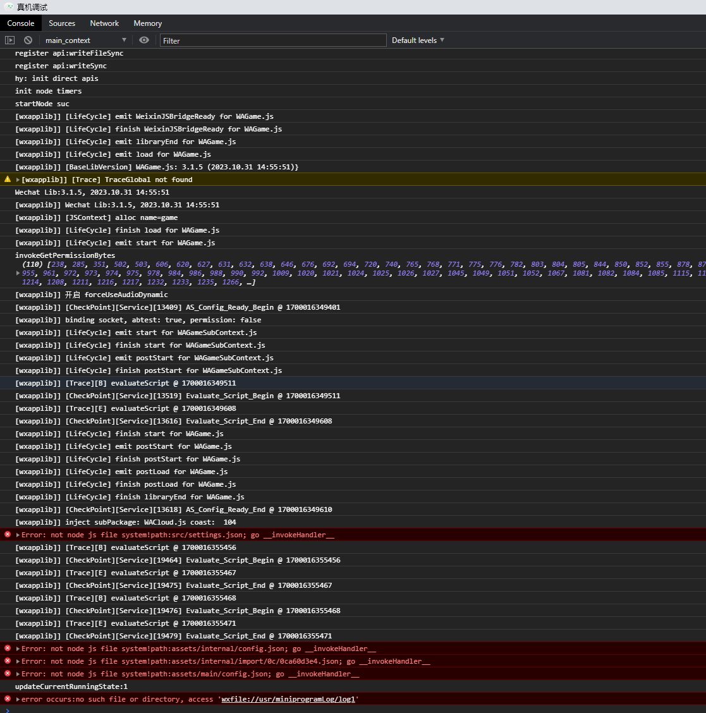Select the 'emit postStart for WAGameSubContext.js' line
Image resolution: width=706 pixels, height=713 pixels.
pyautogui.click(x=353, y=358)
